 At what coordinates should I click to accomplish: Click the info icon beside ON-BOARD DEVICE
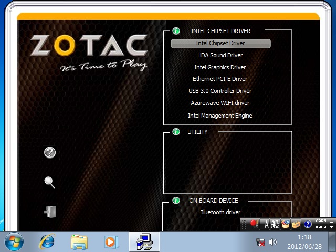pyautogui.click(x=176, y=201)
